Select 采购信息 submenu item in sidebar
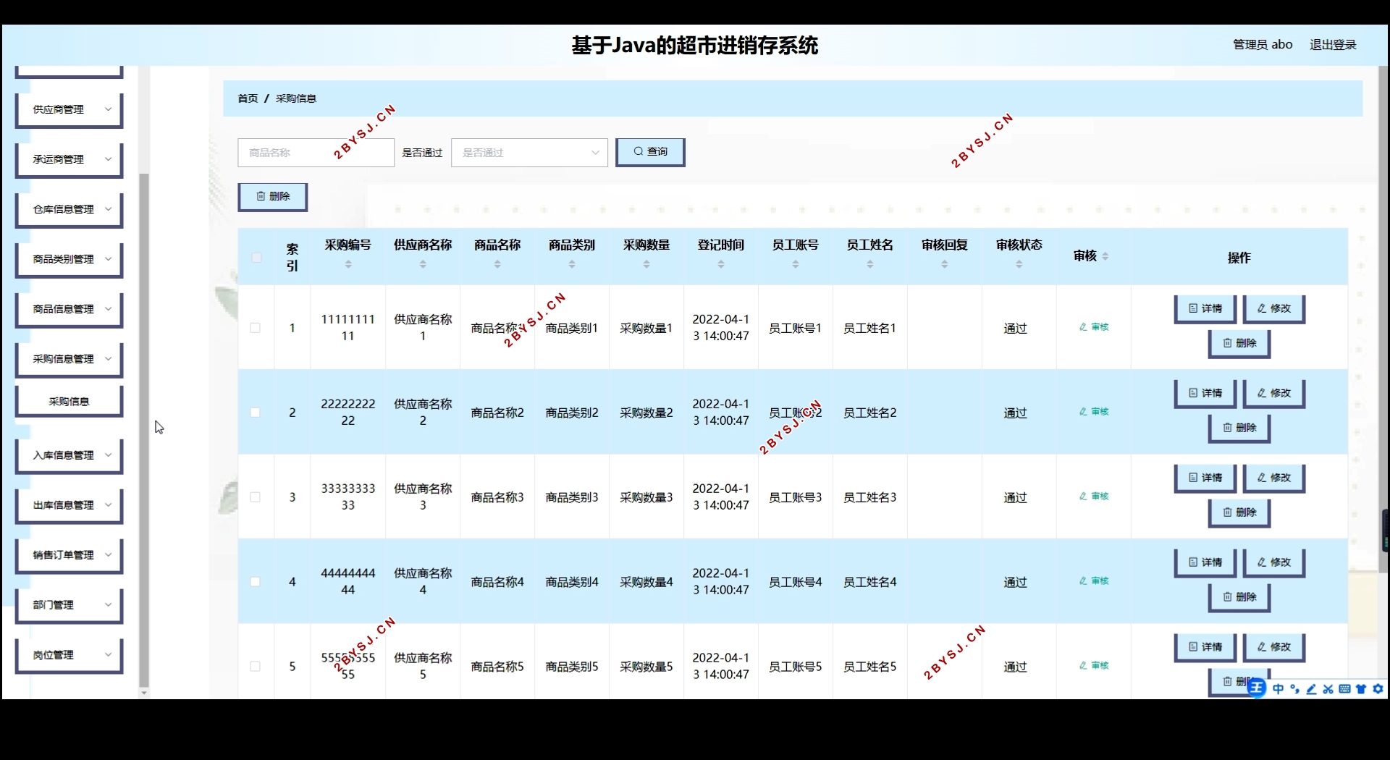The width and height of the screenshot is (1390, 760). [69, 402]
